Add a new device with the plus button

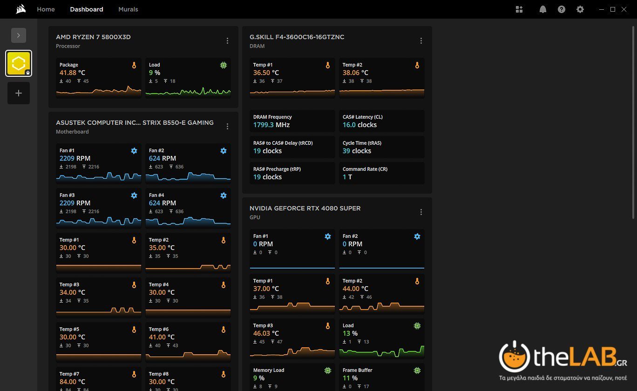click(x=19, y=93)
